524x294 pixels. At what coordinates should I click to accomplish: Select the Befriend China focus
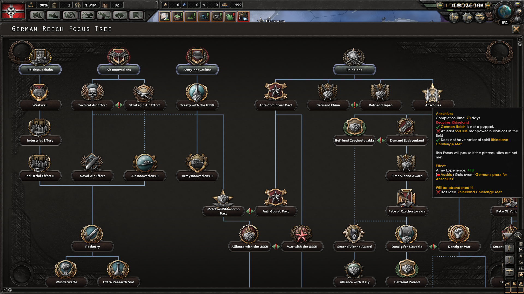click(328, 97)
